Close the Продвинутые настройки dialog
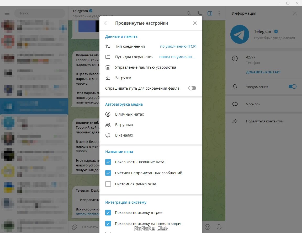The image size is (302, 233). pyautogui.click(x=195, y=23)
